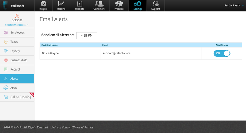Screen dimensions: 246x133
Task: Open Insights from the checkmark badge icon
Action: 44,4
